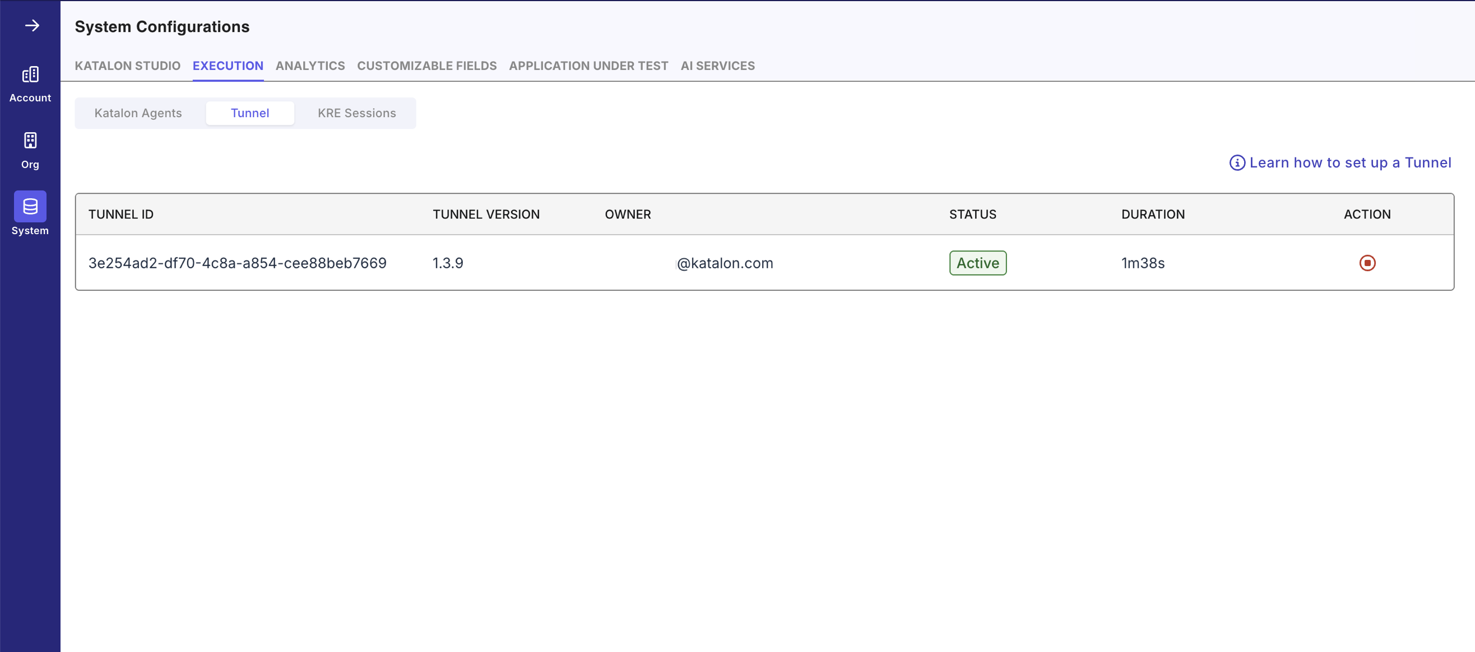Select the tunnel ID 3e254ad2 row
The height and width of the screenshot is (652, 1475).
click(237, 263)
